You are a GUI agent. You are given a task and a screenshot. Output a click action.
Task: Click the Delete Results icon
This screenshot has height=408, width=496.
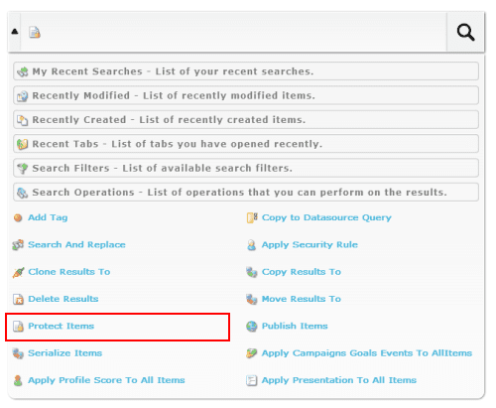click(18, 299)
